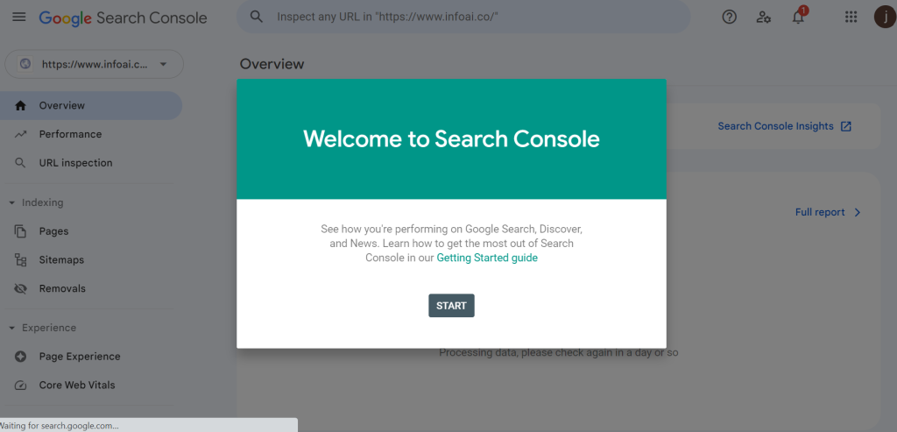
Task: Click the Overview page title
Action: click(272, 64)
